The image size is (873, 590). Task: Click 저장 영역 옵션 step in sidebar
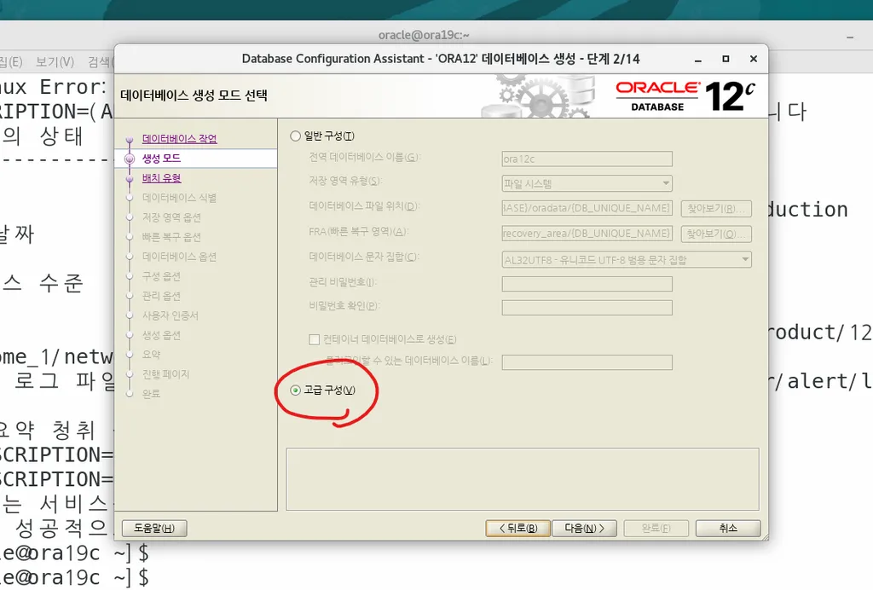pyautogui.click(x=171, y=217)
